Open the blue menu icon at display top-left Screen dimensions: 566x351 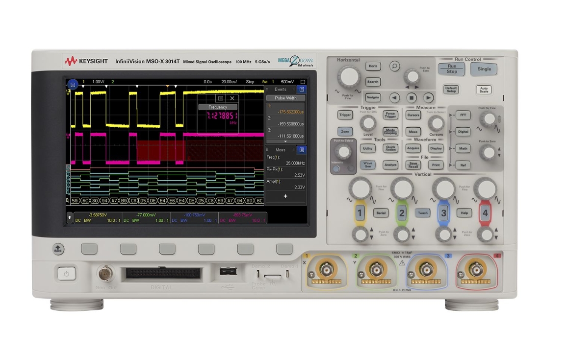coord(72,84)
